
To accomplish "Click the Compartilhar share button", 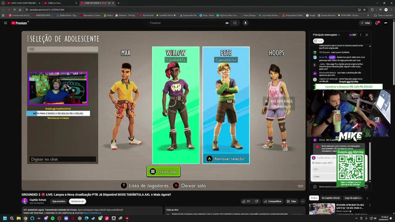I will pos(272,201).
